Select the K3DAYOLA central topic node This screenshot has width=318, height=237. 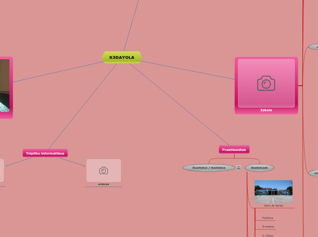click(122, 57)
